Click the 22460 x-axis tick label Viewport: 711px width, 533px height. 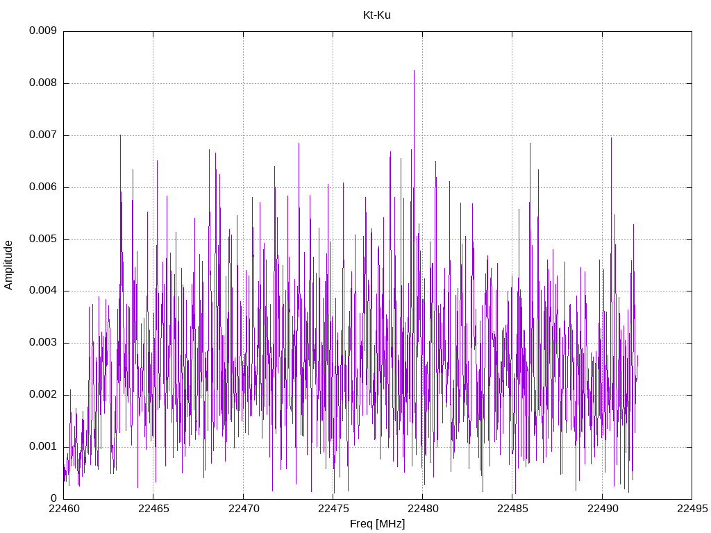(64, 509)
